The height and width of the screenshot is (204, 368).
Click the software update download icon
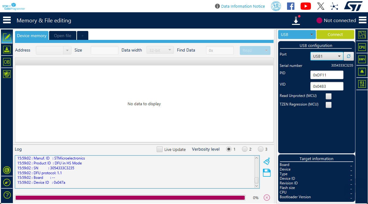[x=296, y=20]
